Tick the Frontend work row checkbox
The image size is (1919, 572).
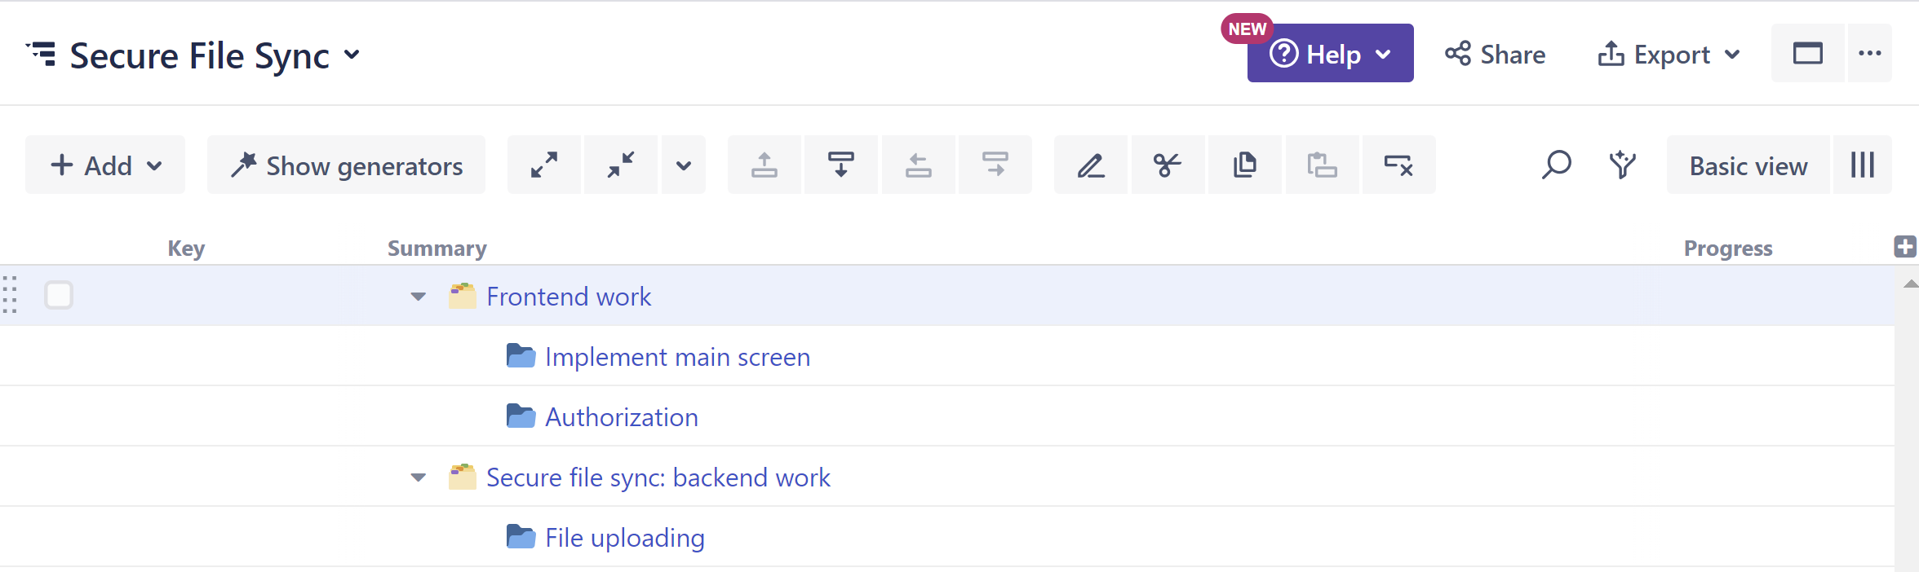coord(59,295)
